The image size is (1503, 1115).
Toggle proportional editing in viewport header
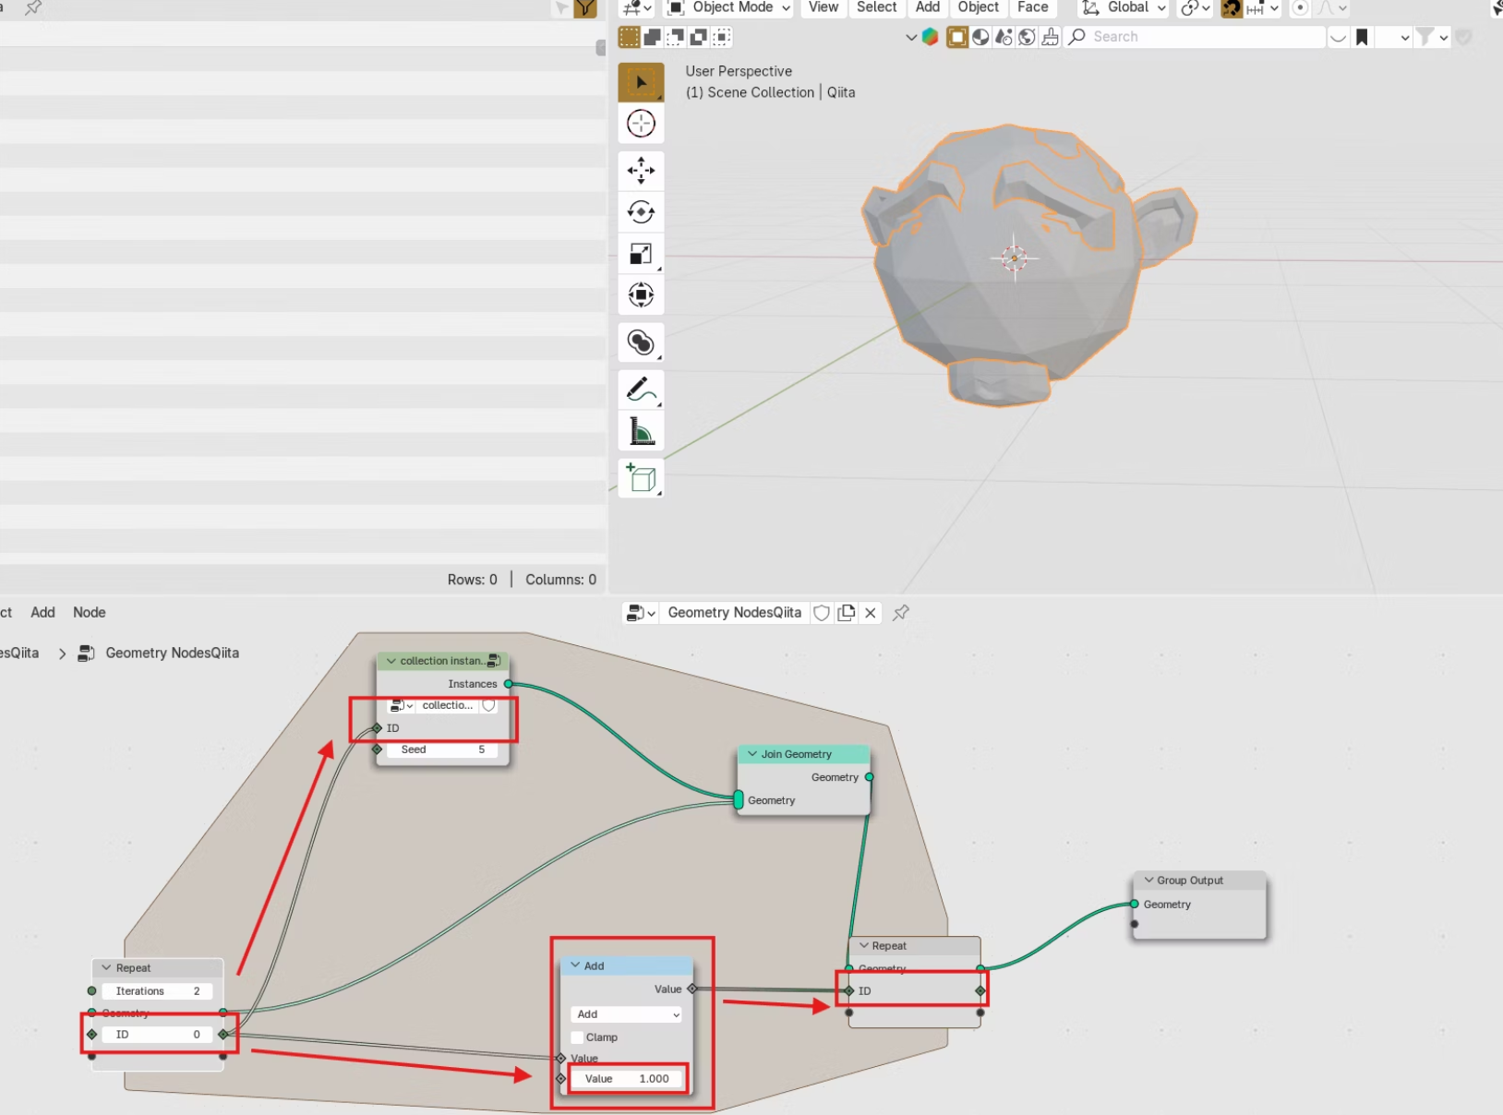click(x=1300, y=8)
